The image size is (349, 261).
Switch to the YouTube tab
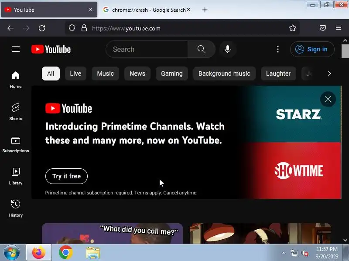click(49, 10)
